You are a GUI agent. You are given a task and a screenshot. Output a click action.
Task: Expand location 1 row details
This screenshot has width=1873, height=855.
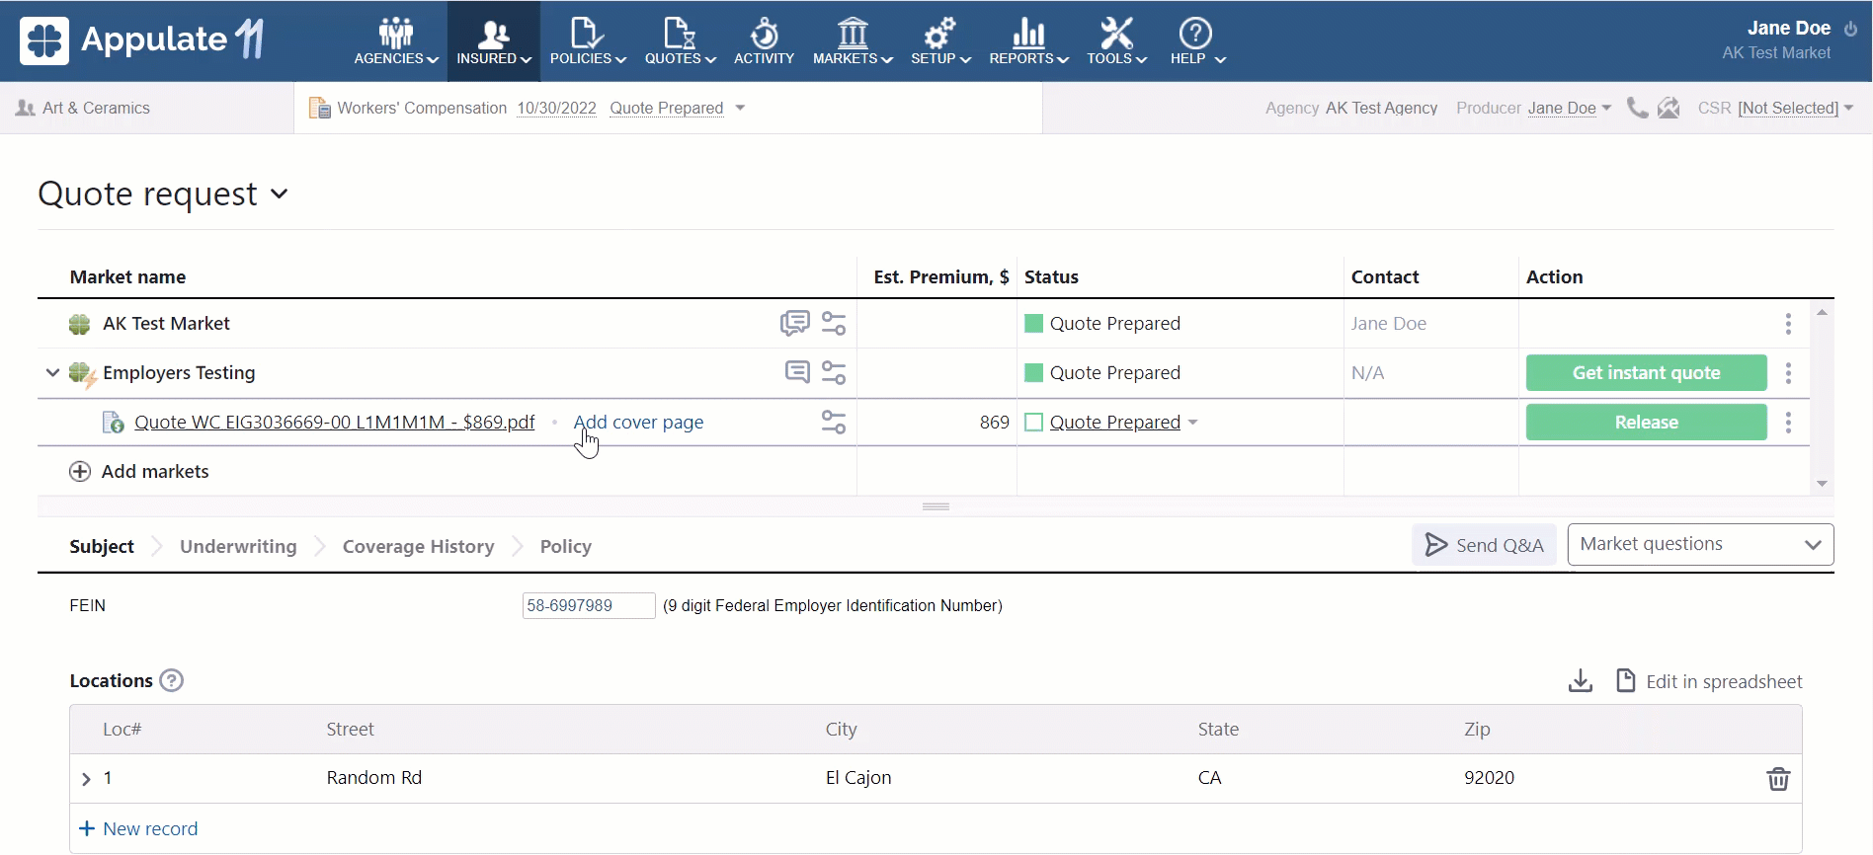pos(86,779)
